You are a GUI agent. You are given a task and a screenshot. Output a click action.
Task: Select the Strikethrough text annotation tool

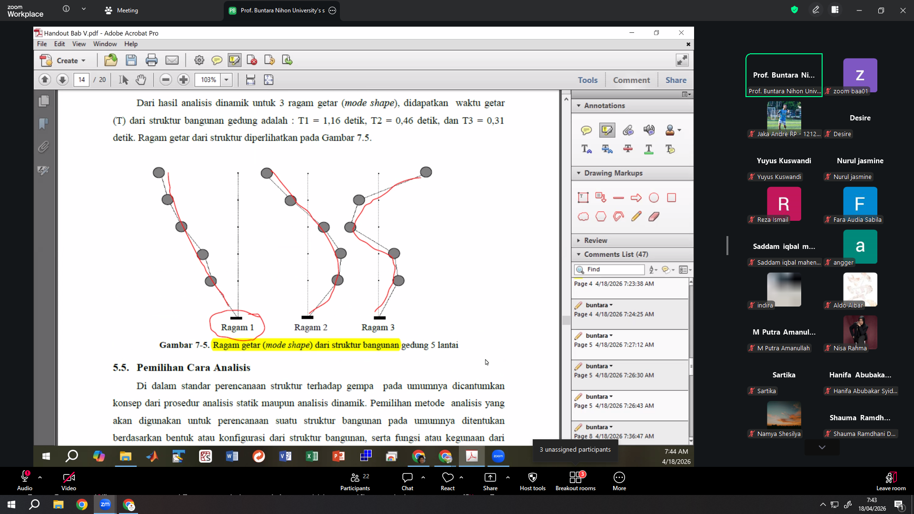coord(628,149)
